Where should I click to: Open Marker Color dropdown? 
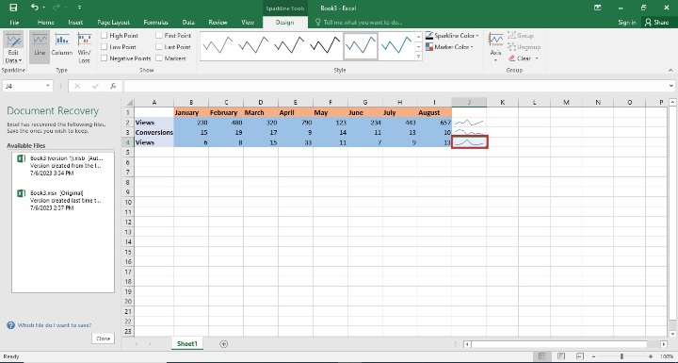coord(449,47)
